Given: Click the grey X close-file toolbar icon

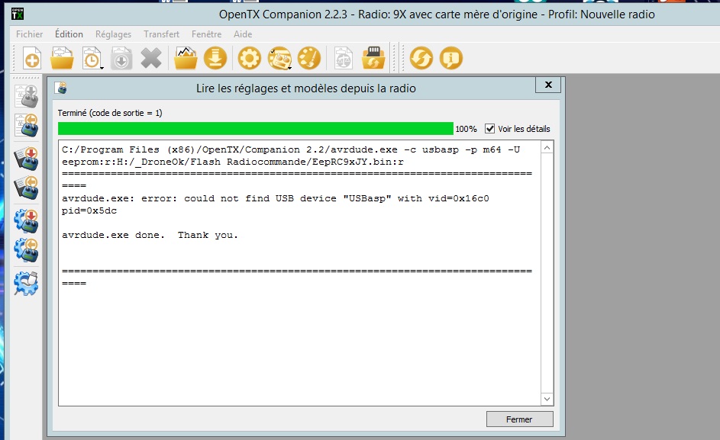Looking at the screenshot, I should (151, 58).
